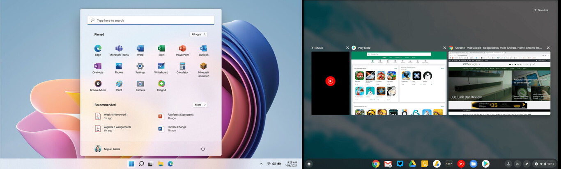Open Google Ads icon on the shelf
Image resolution: width=561 pixels, height=169 pixels.
pos(437,164)
